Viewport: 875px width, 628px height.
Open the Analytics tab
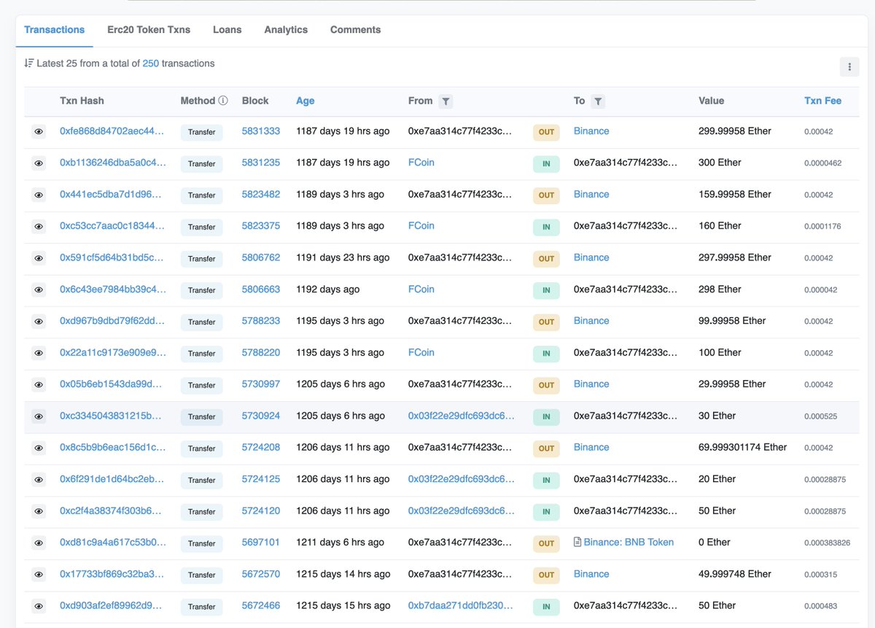(x=286, y=30)
